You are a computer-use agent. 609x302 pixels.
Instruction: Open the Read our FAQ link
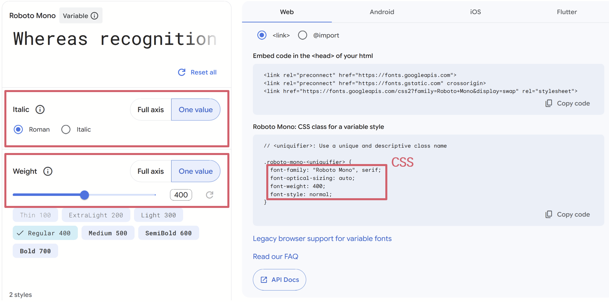(275, 256)
